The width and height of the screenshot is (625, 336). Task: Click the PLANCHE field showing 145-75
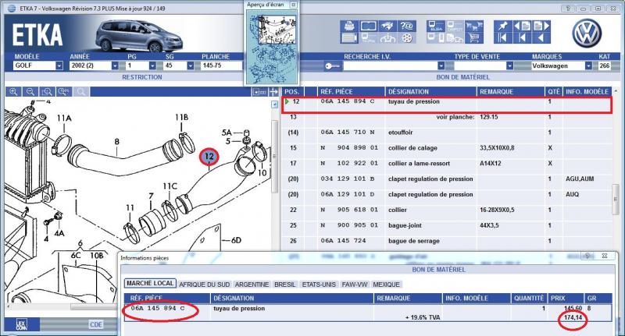click(x=221, y=65)
